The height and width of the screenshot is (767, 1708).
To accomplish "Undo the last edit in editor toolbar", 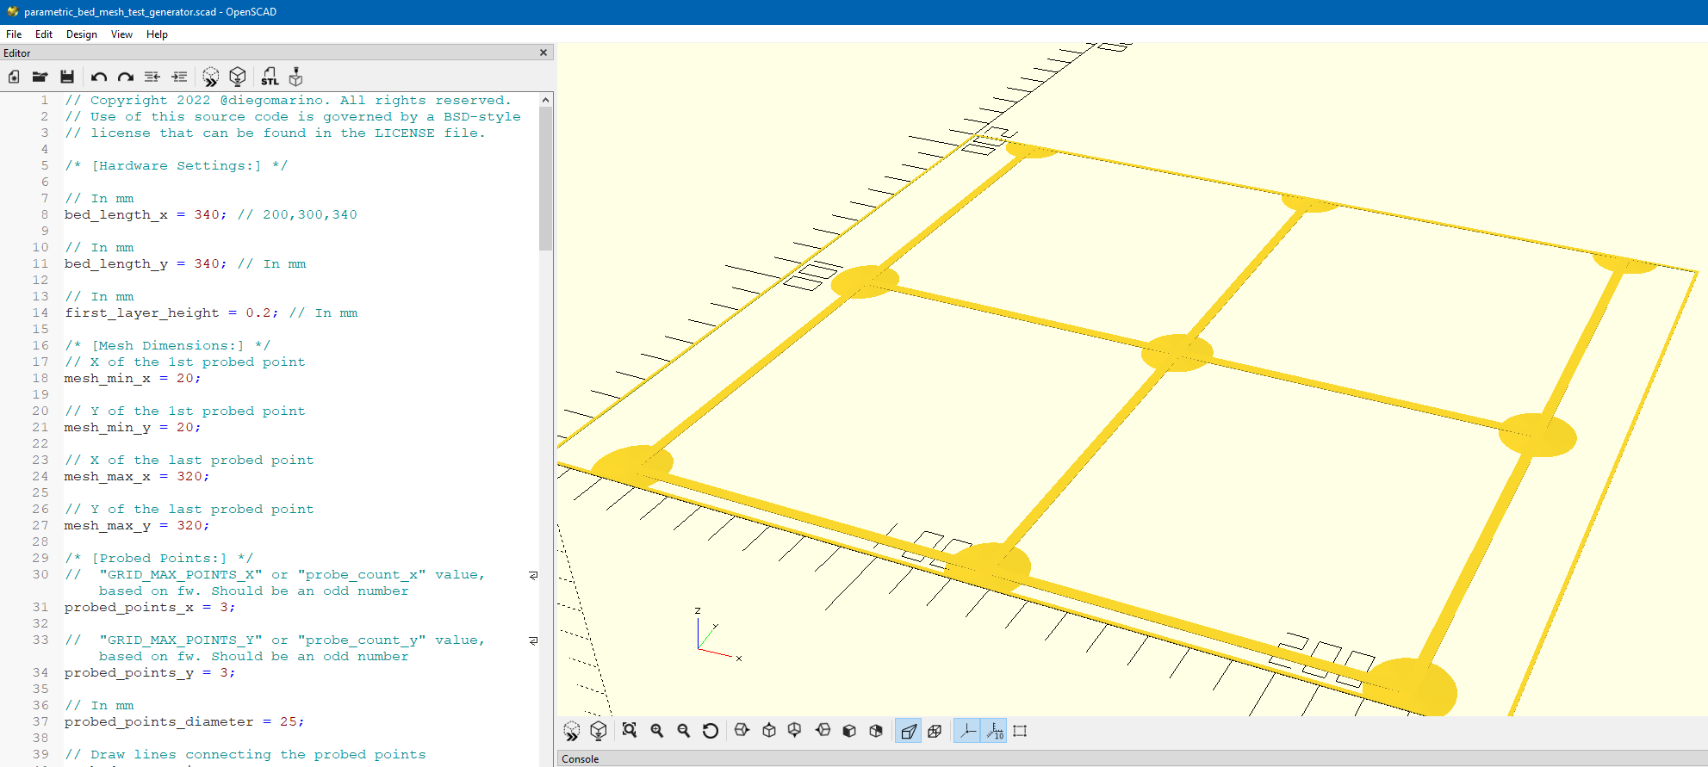I will pos(99,77).
